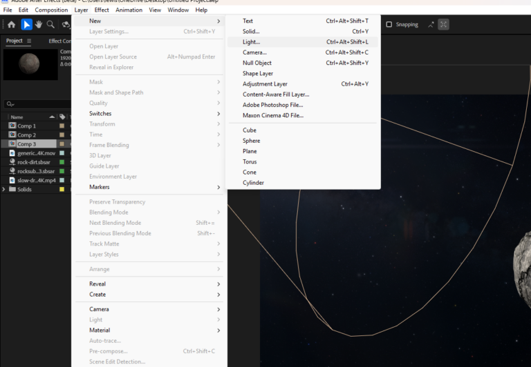Click the Project search input field

pyautogui.click(x=38, y=104)
